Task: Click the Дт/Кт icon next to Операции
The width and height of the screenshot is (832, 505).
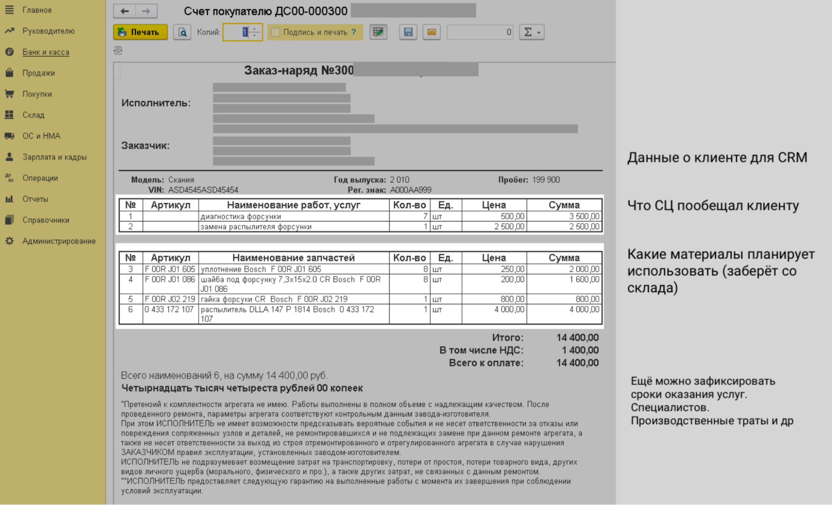Action: [9, 178]
